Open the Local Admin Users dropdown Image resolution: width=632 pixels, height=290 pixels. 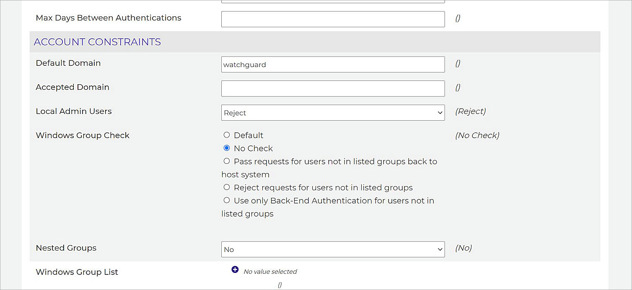coord(333,112)
